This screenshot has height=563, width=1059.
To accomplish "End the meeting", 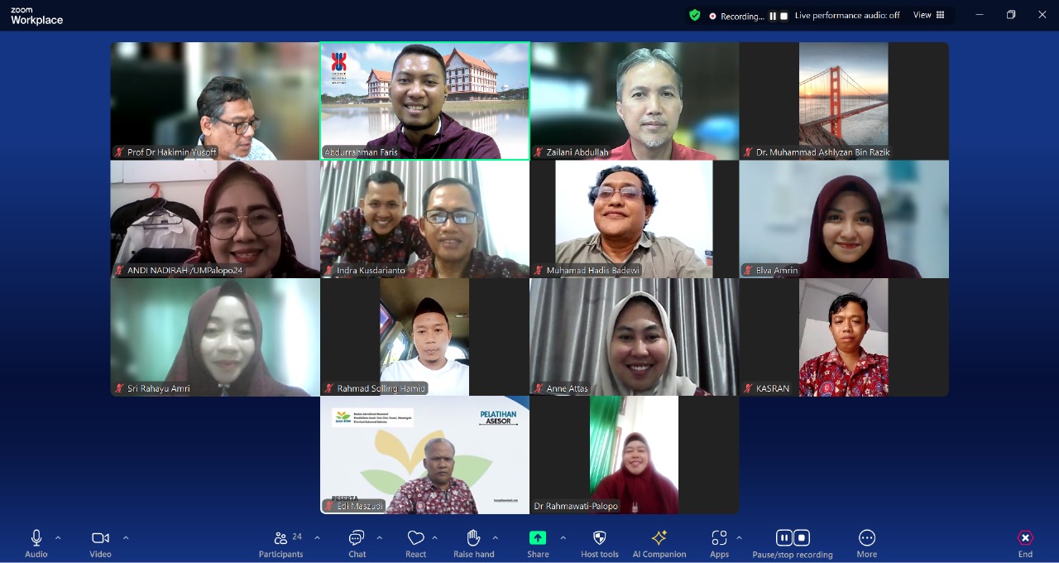I will tap(1025, 543).
